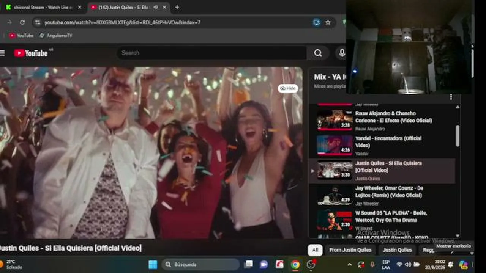Open the AngulamoTV bookmark
The height and width of the screenshot is (273, 486).
click(x=56, y=35)
